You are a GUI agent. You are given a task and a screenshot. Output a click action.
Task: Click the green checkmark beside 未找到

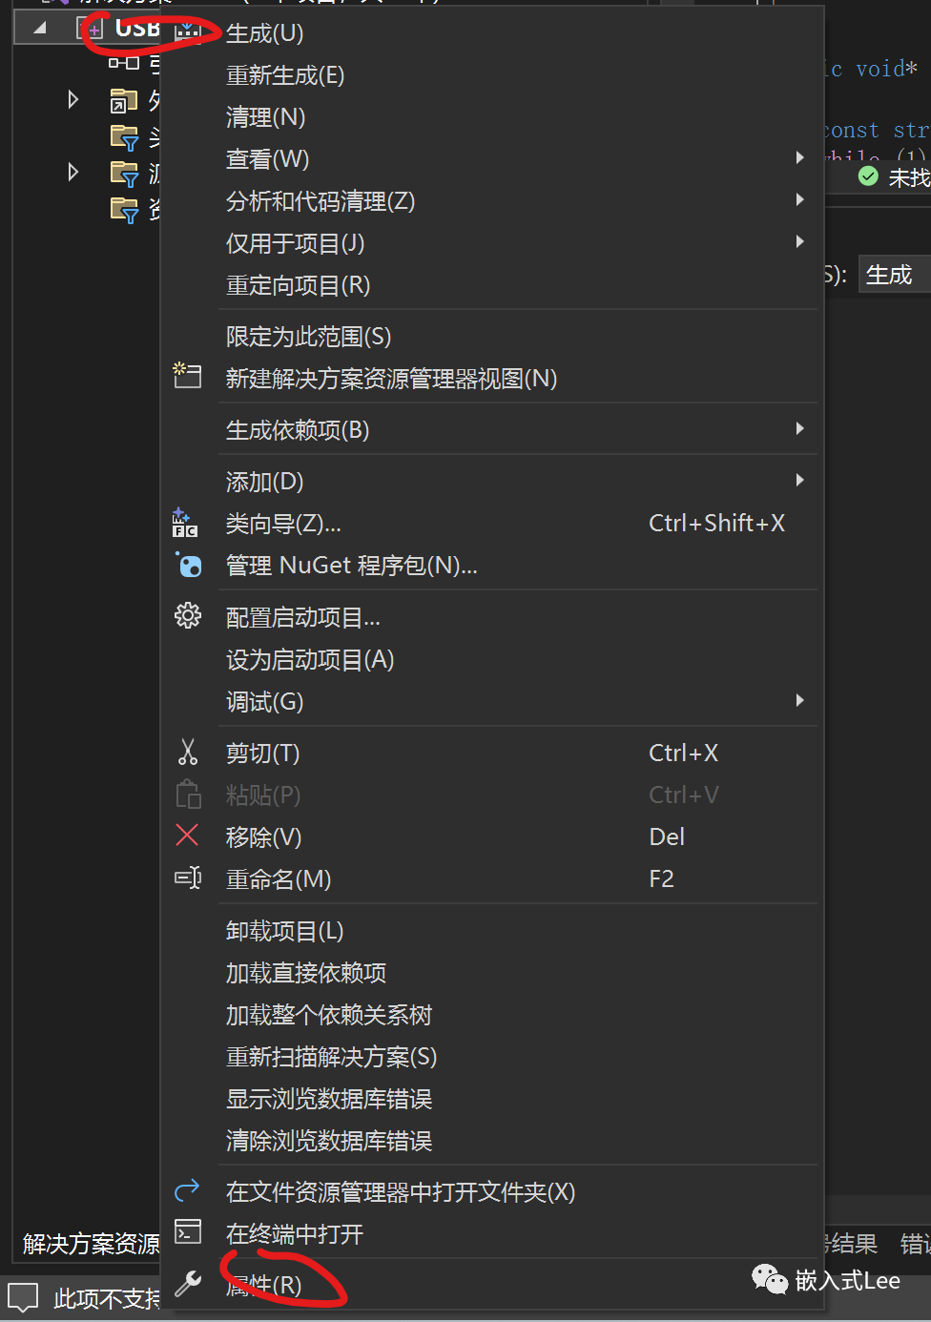[x=868, y=176]
